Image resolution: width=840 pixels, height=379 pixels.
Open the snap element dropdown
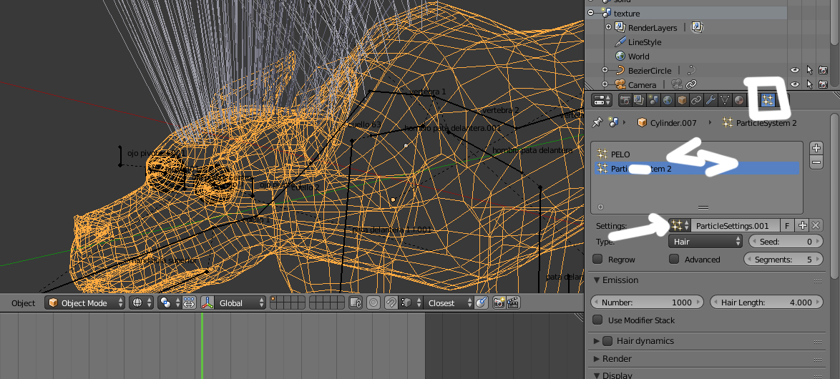click(x=411, y=303)
